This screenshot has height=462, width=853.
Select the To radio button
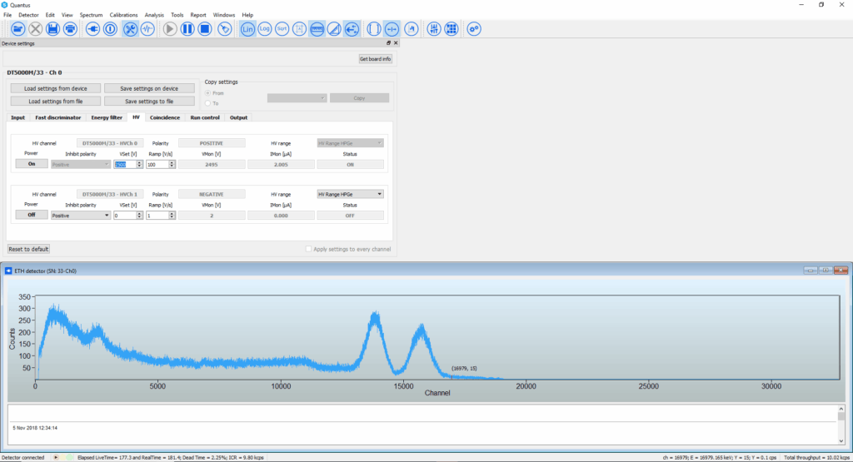[x=207, y=103]
